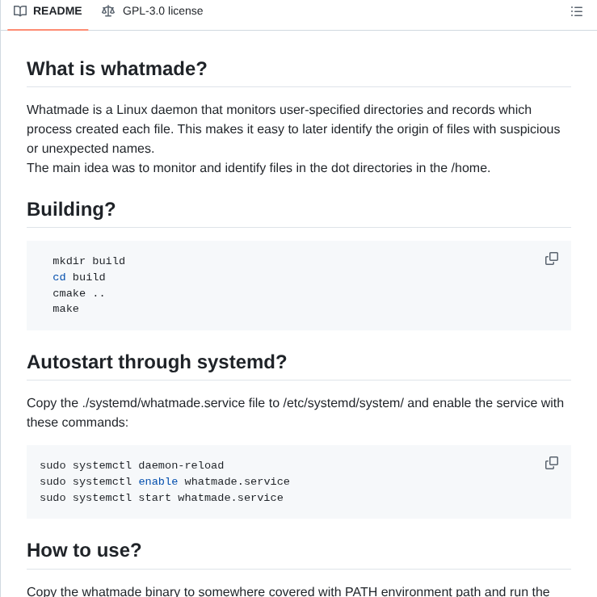Image resolution: width=597 pixels, height=597 pixels.
Task: Click the book icon beside README
Action: [20, 11]
